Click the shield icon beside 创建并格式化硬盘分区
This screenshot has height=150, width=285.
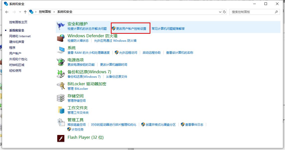(143, 124)
